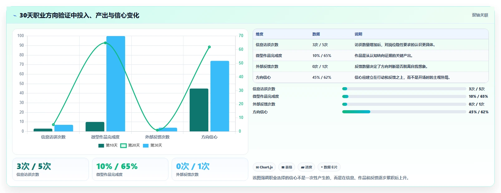Click the light blue 信息访谈次数 bar

click(x=64, y=128)
